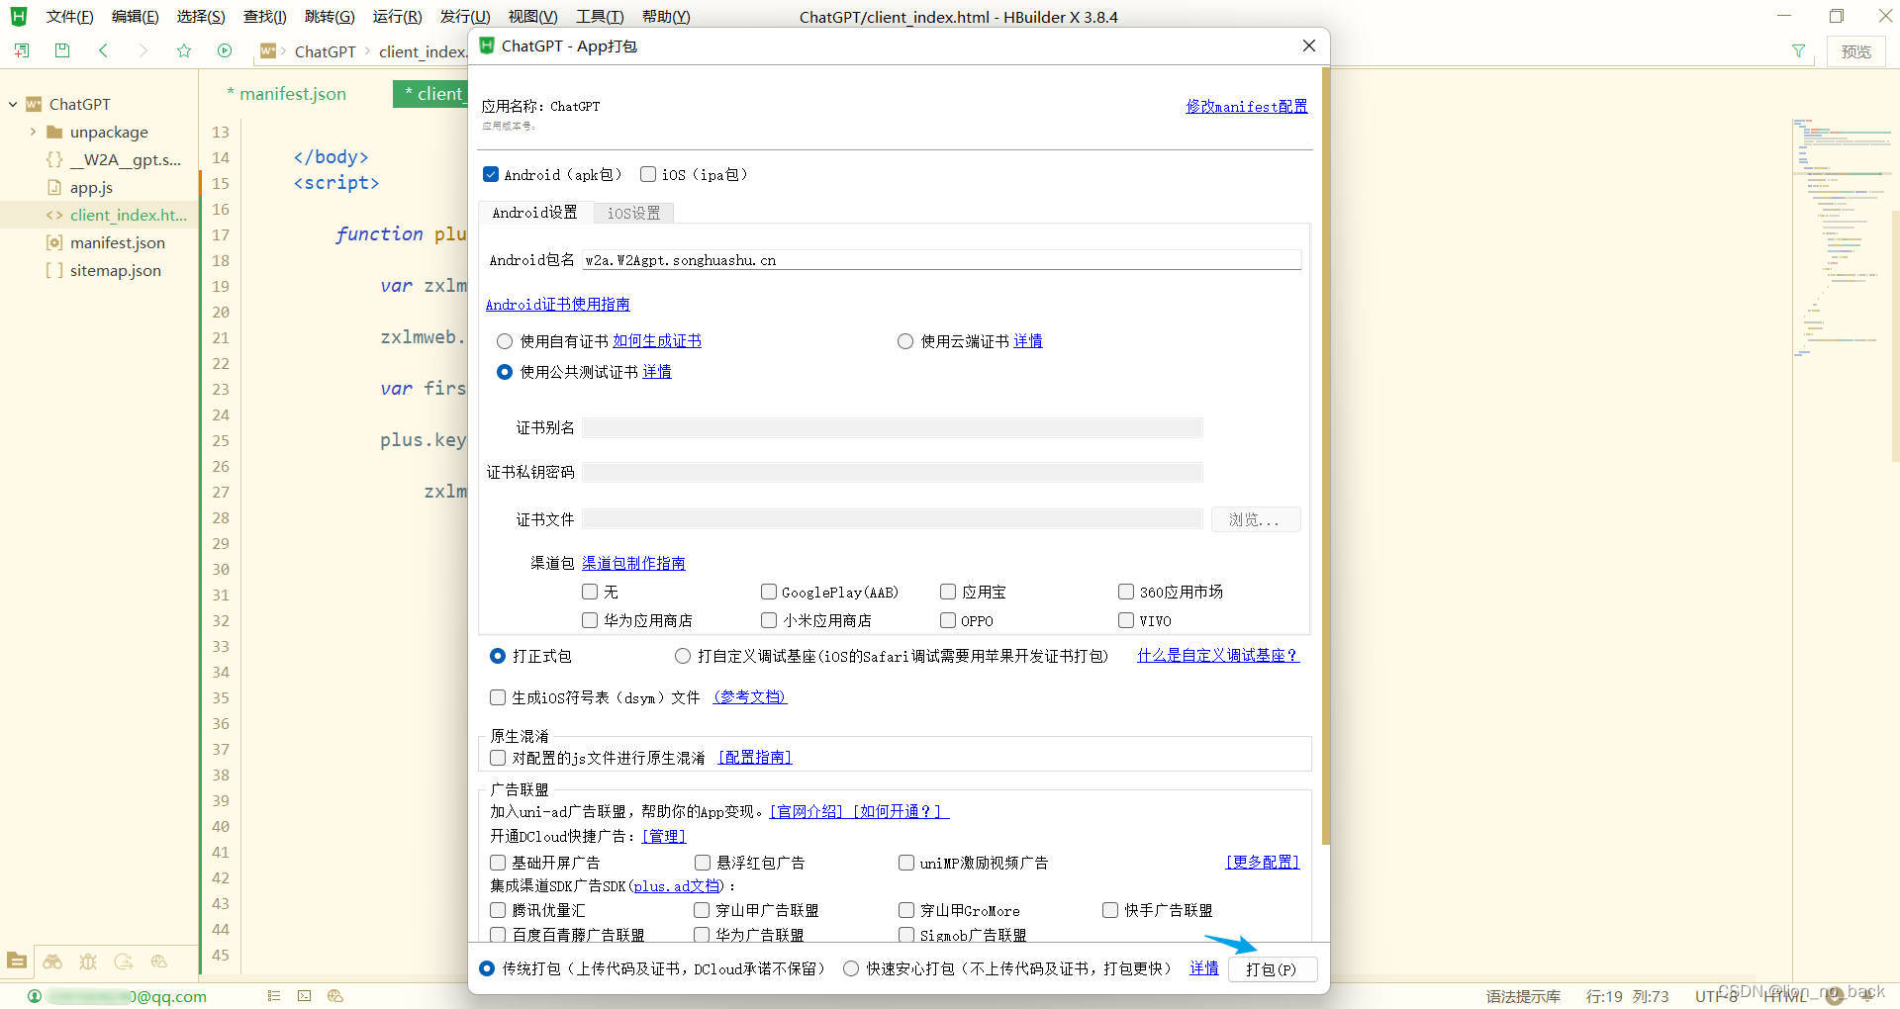Open 渠道包制作指南 link
This screenshot has height=1009, width=1900.
click(633, 563)
